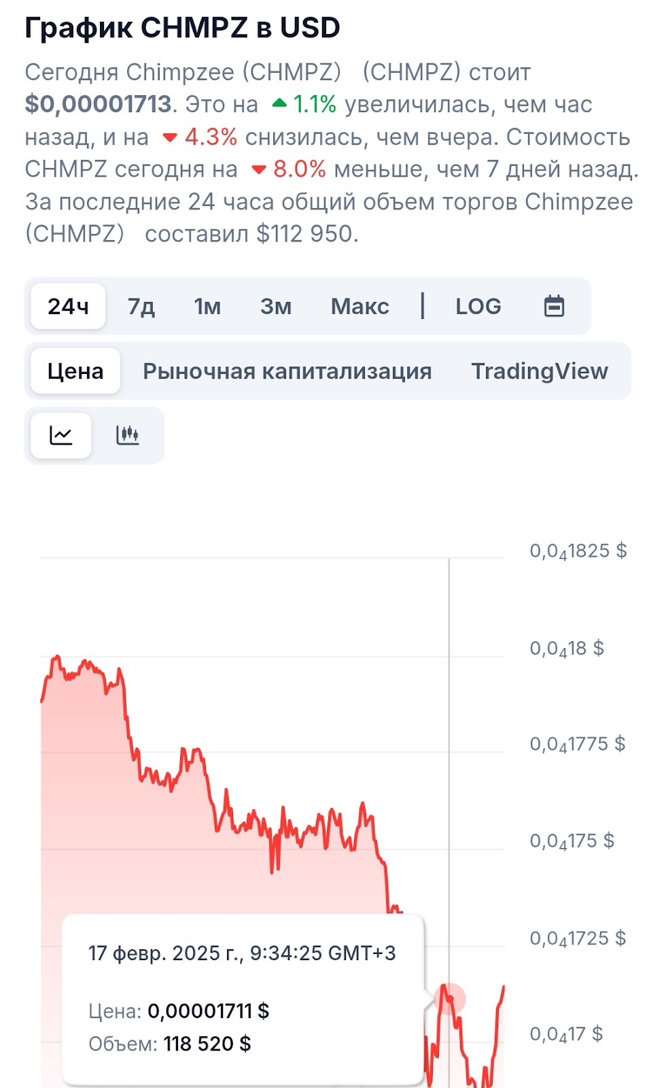This screenshot has width=666, height=1088.
Task: Open the calendar date range picker
Action: [554, 306]
